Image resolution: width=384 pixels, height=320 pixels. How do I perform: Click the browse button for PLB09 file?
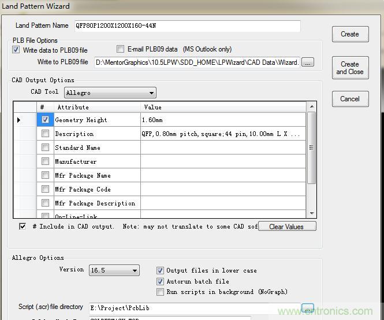308,62
